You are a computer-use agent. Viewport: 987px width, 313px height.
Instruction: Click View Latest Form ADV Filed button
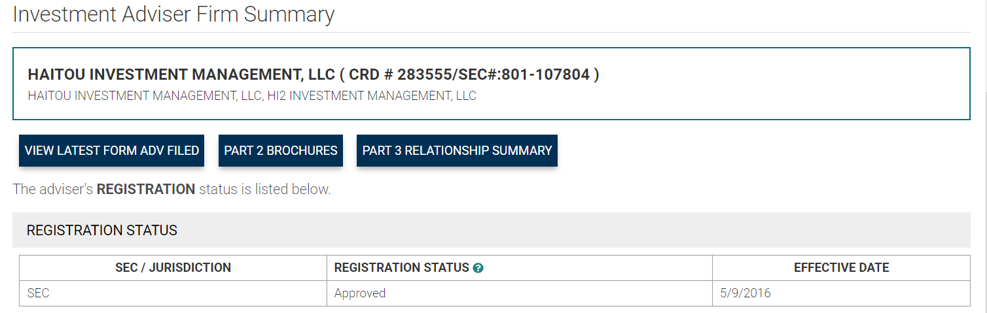[112, 150]
